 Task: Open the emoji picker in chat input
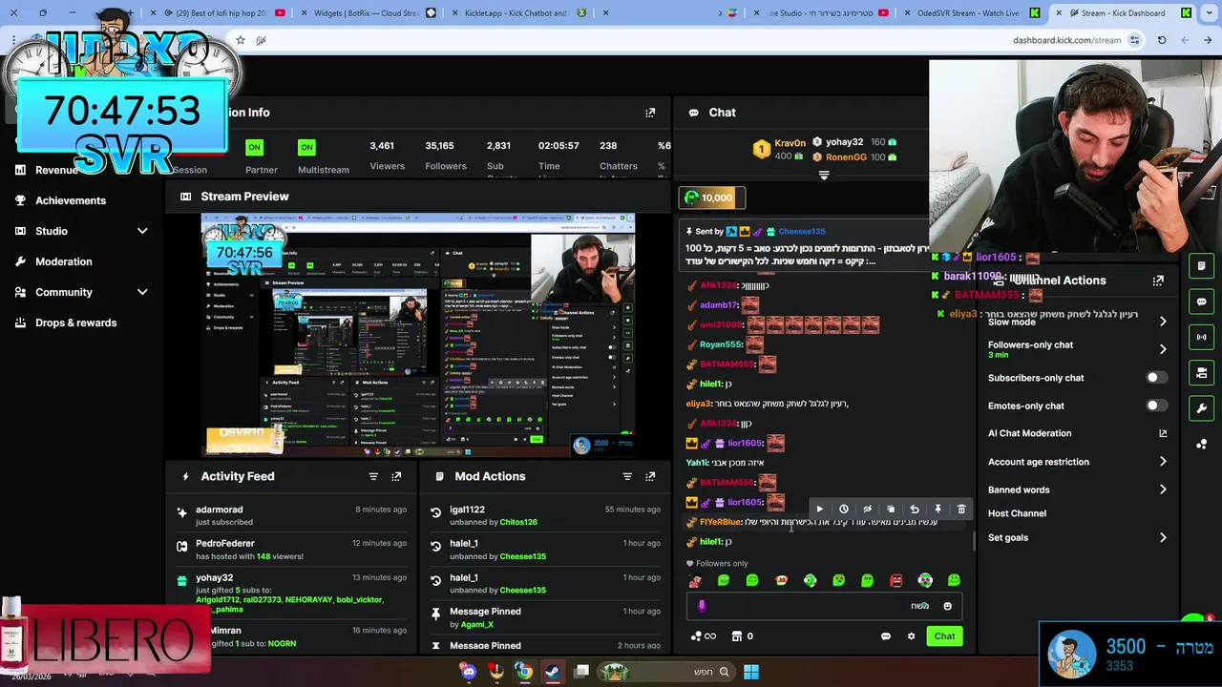click(x=947, y=606)
